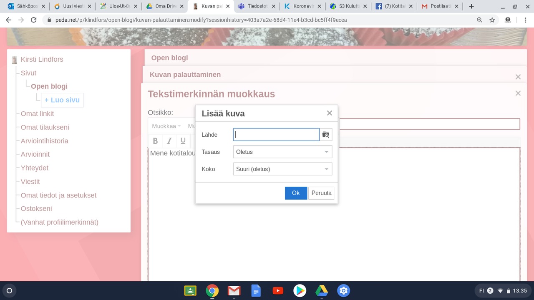Open the Koko size dropdown

point(282,169)
